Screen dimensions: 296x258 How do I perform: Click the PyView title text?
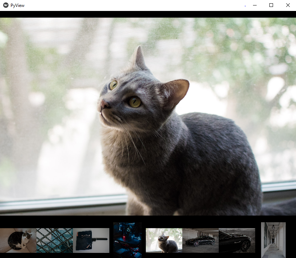(x=17, y=5)
